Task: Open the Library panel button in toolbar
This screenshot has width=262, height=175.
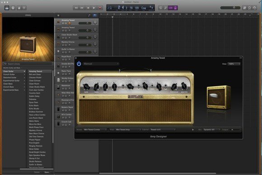Action: (x=7, y=8)
